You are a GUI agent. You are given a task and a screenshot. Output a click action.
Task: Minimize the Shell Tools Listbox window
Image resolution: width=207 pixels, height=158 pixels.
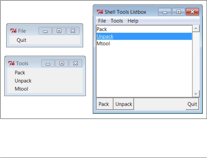[x=165, y=12]
